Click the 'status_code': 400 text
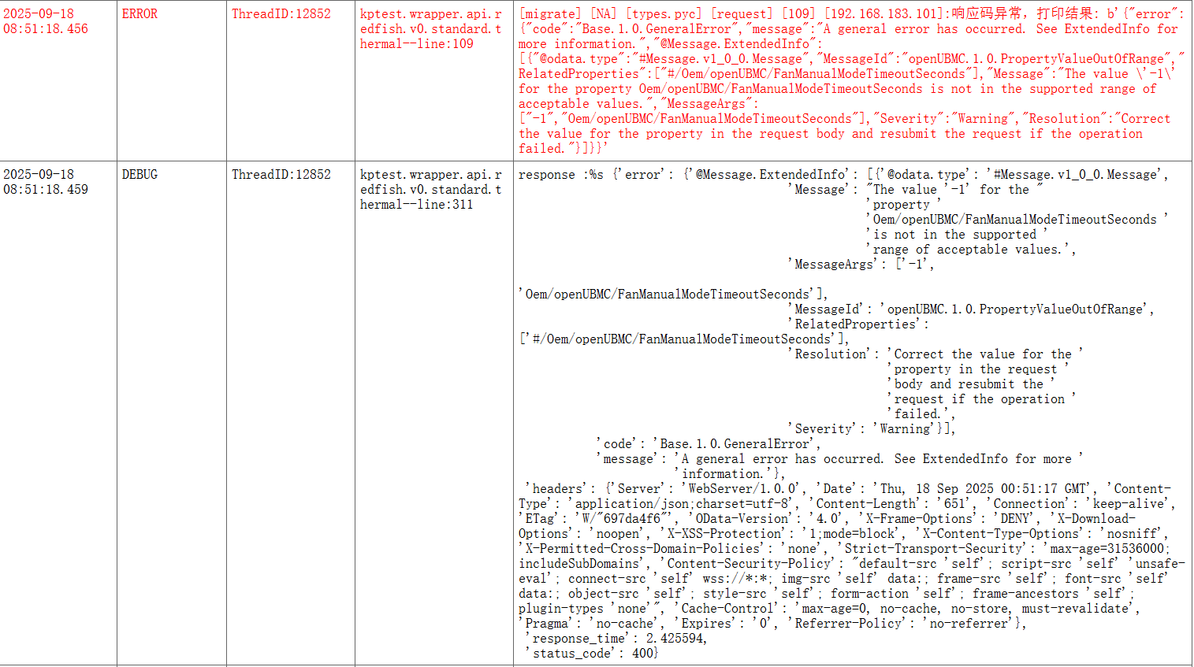 pyautogui.click(x=591, y=654)
